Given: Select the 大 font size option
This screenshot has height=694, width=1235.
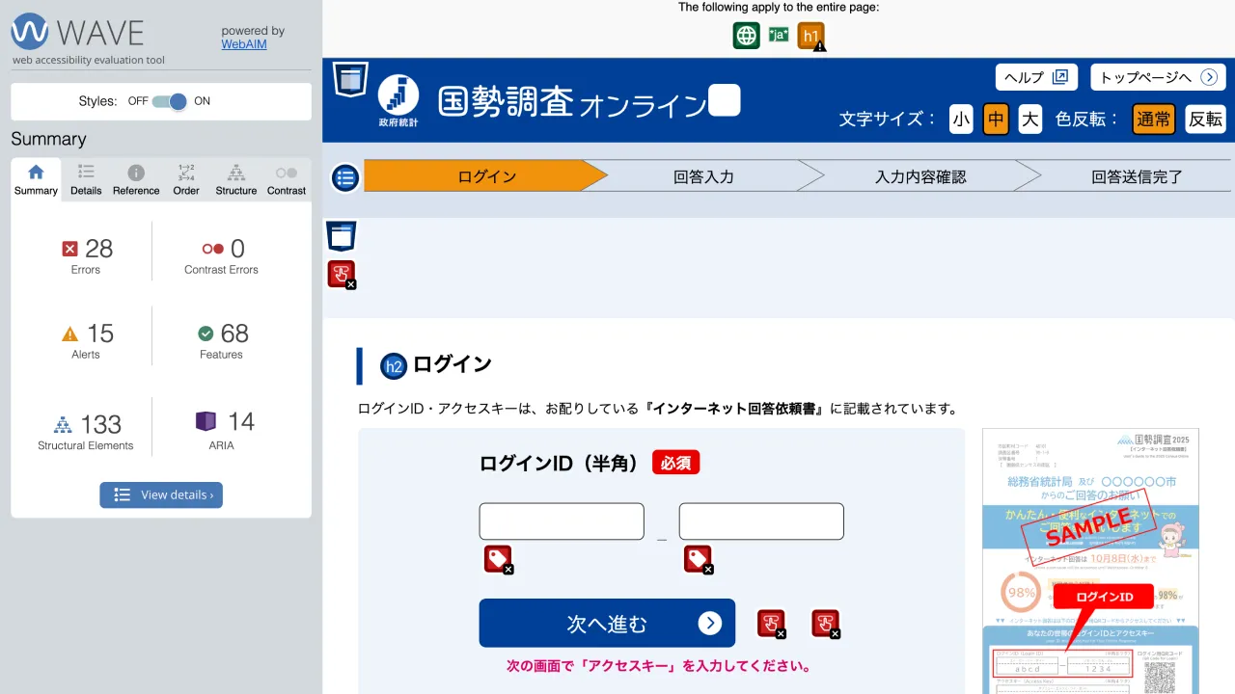Looking at the screenshot, I should tap(1029, 120).
